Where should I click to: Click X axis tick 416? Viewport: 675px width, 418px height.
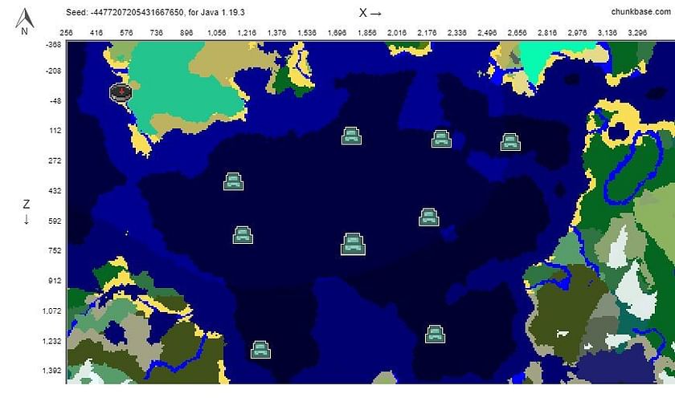click(96, 33)
